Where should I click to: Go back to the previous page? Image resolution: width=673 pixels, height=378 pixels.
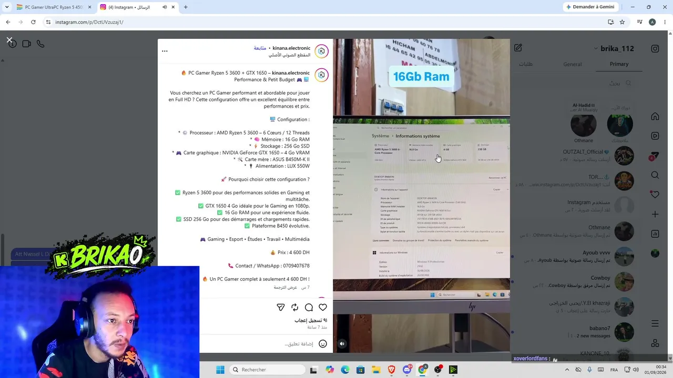point(8,22)
